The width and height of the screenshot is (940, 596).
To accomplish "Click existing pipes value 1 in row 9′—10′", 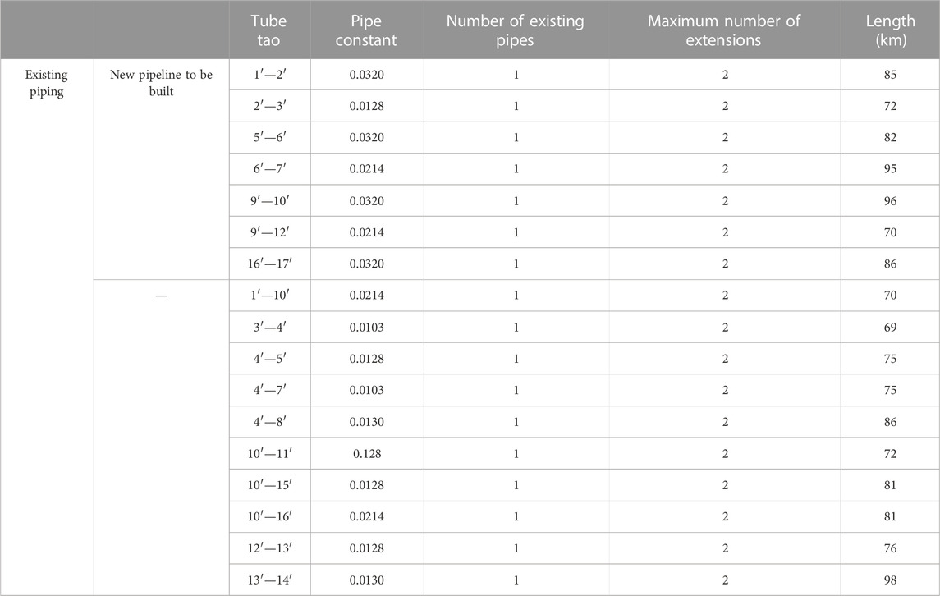I will click(516, 200).
